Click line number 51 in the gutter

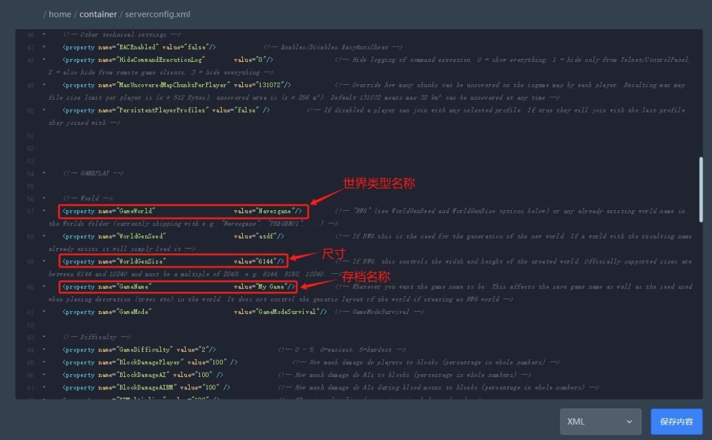pyautogui.click(x=31, y=135)
